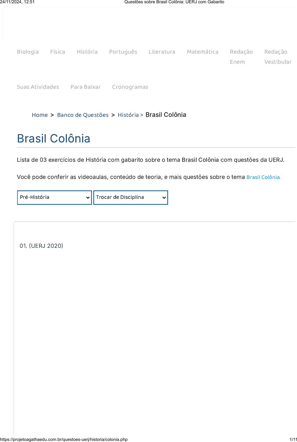Screen dimensions: 297x442
Task: Expand the Pré-História topic dropdown
Action: coord(52,197)
